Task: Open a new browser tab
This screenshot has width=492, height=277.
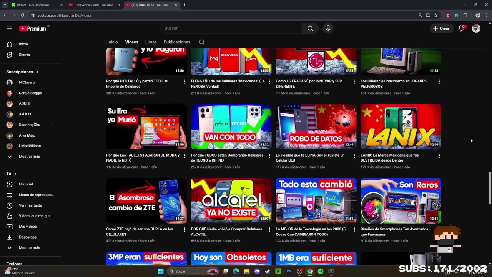Action: pos(184,5)
